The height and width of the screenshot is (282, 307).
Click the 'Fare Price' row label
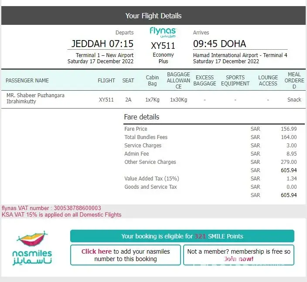pyautogui.click(x=136, y=129)
